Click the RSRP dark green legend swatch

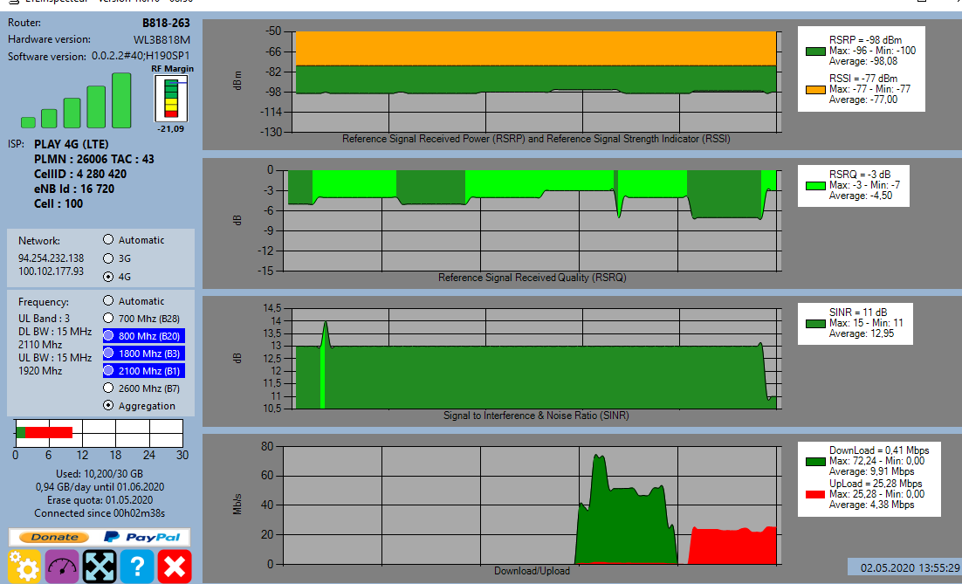(815, 52)
